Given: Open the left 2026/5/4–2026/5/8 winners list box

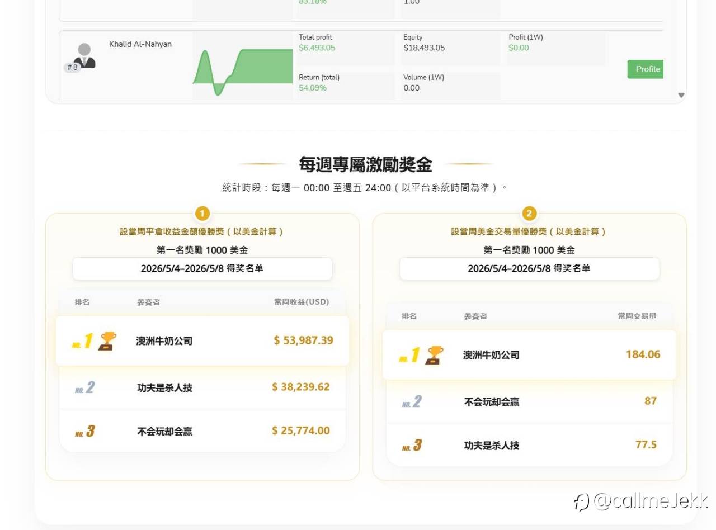Looking at the screenshot, I should click(x=202, y=268).
